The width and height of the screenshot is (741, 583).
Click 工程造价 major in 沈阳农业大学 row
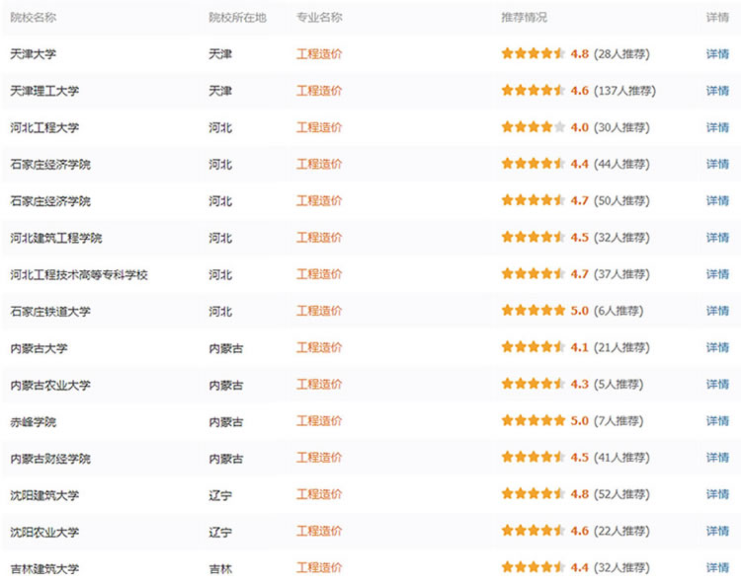point(319,531)
